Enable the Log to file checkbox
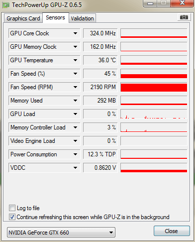 tap(12, 208)
